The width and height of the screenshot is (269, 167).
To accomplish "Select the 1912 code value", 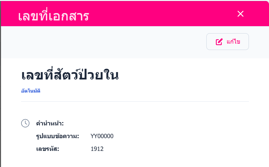I will [97, 149].
